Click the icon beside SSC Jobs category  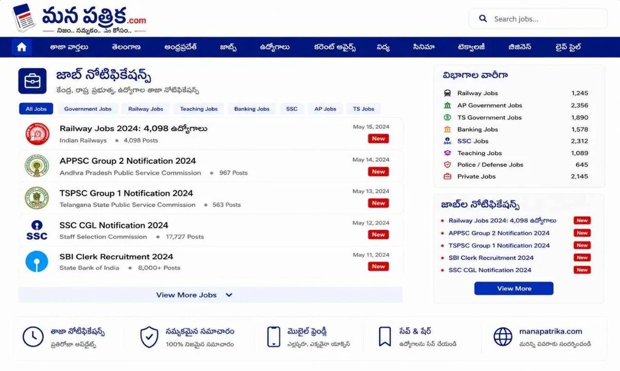point(447,141)
